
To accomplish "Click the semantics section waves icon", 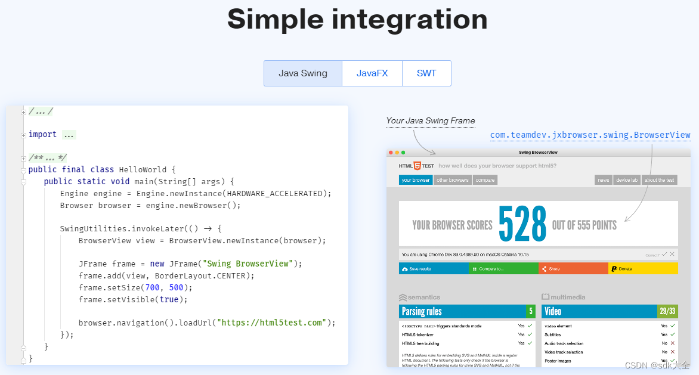I will click(x=403, y=297).
